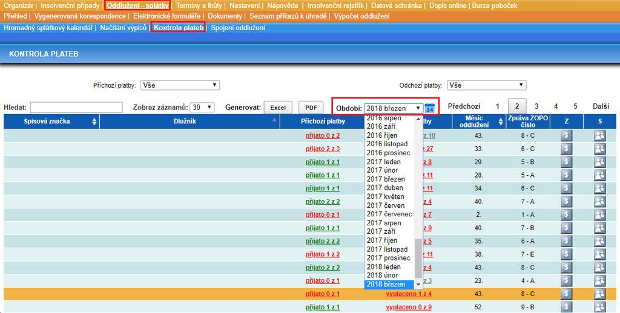Jump to page 3
620x313 pixels.
536,106
